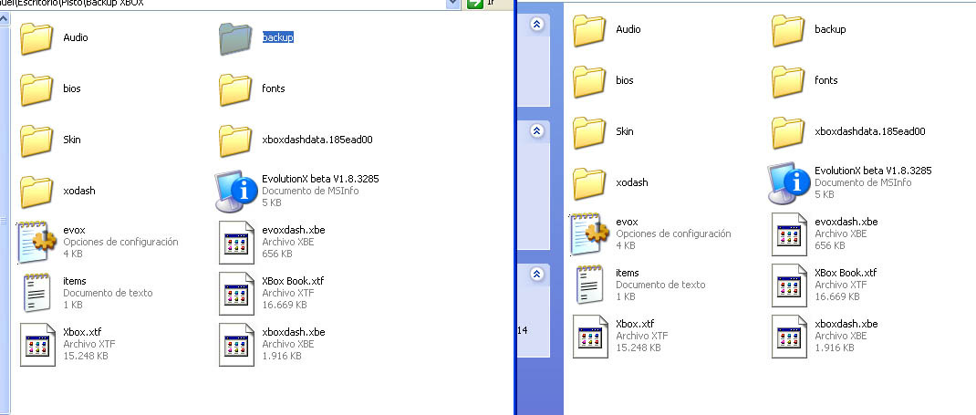Viewport: 976px width, 415px height.
Task: Select the Audio folder icon in right window
Action: [589, 29]
